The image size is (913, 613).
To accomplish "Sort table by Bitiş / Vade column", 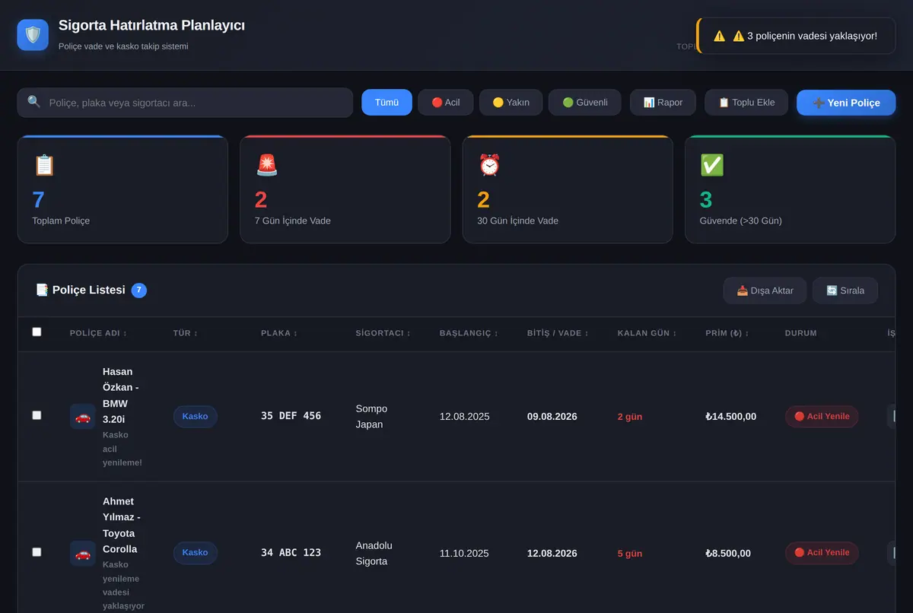I will [x=558, y=333].
